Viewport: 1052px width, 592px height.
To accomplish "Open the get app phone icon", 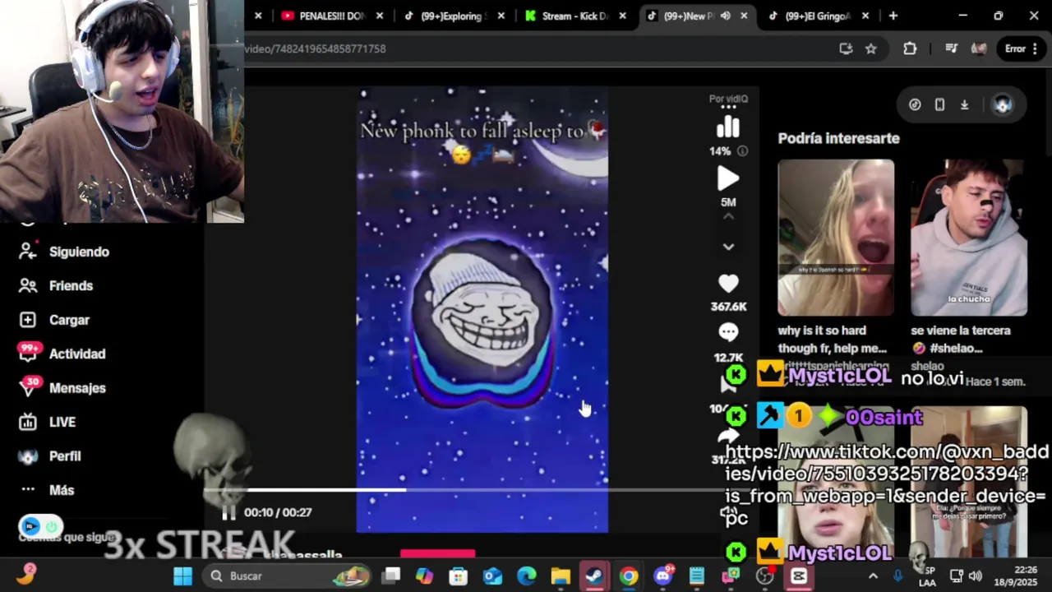I will click(x=939, y=104).
